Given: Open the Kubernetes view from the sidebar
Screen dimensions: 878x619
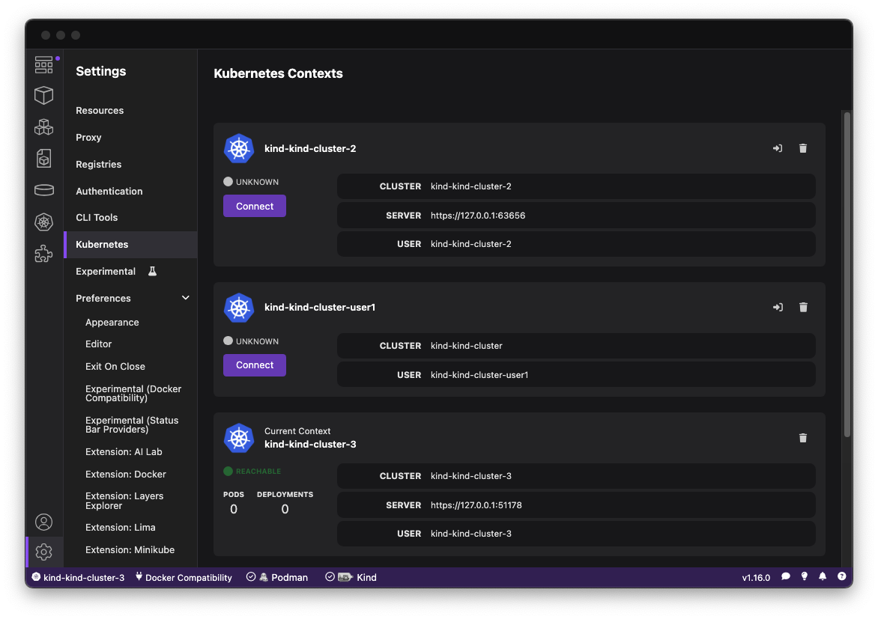Looking at the screenshot, I should point(43,222).
